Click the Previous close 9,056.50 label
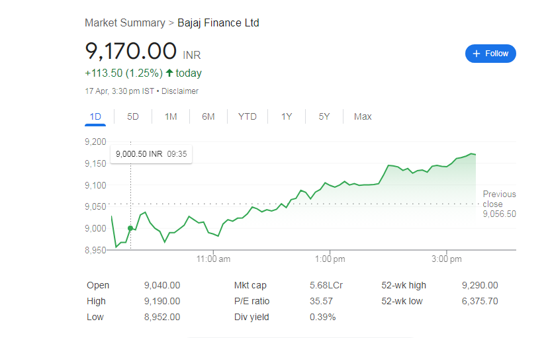 pyautogui.click(x=499, y=204)
